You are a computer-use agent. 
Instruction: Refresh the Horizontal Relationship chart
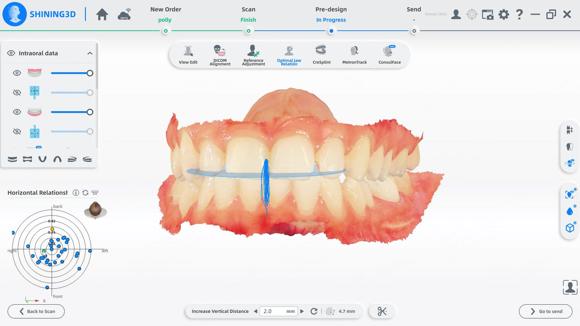pos(86,193)
